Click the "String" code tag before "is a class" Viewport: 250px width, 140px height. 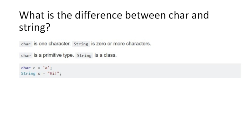(x=84, y=56)
